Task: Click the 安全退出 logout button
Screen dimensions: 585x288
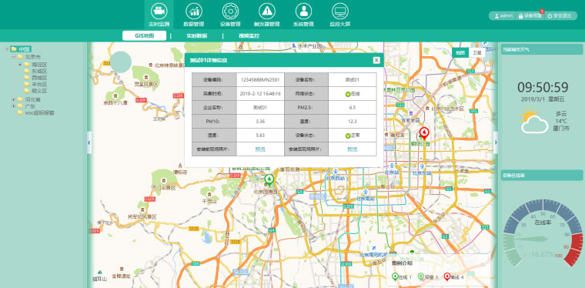Action: pos(560,15)
